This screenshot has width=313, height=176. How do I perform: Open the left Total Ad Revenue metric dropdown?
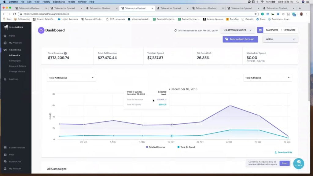[72, 78]
